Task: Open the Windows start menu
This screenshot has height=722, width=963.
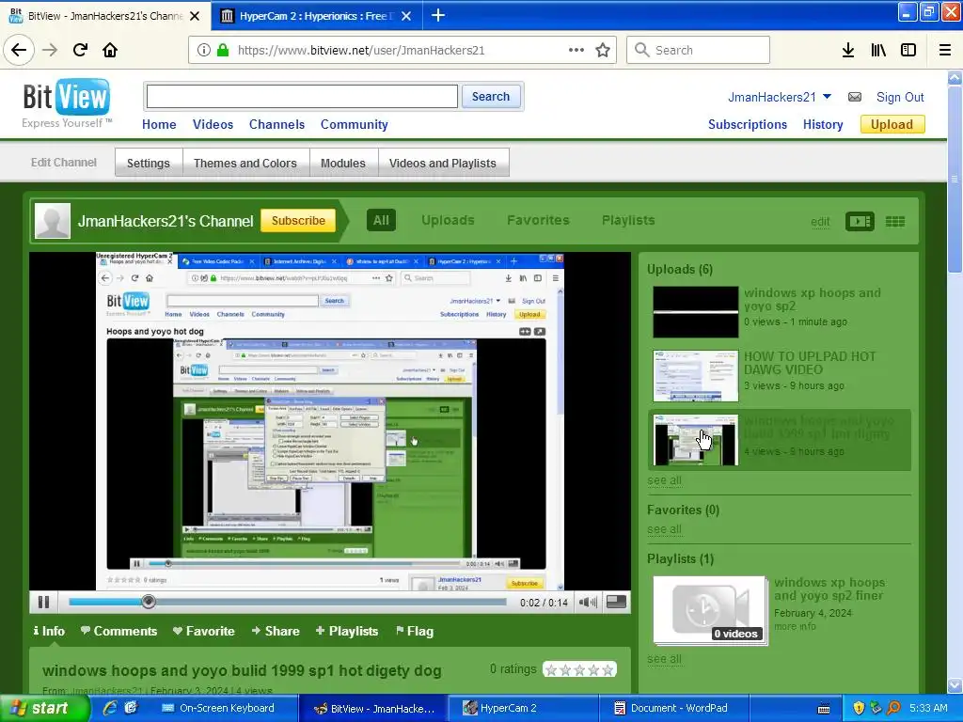Action: click(x=44, y=708)
